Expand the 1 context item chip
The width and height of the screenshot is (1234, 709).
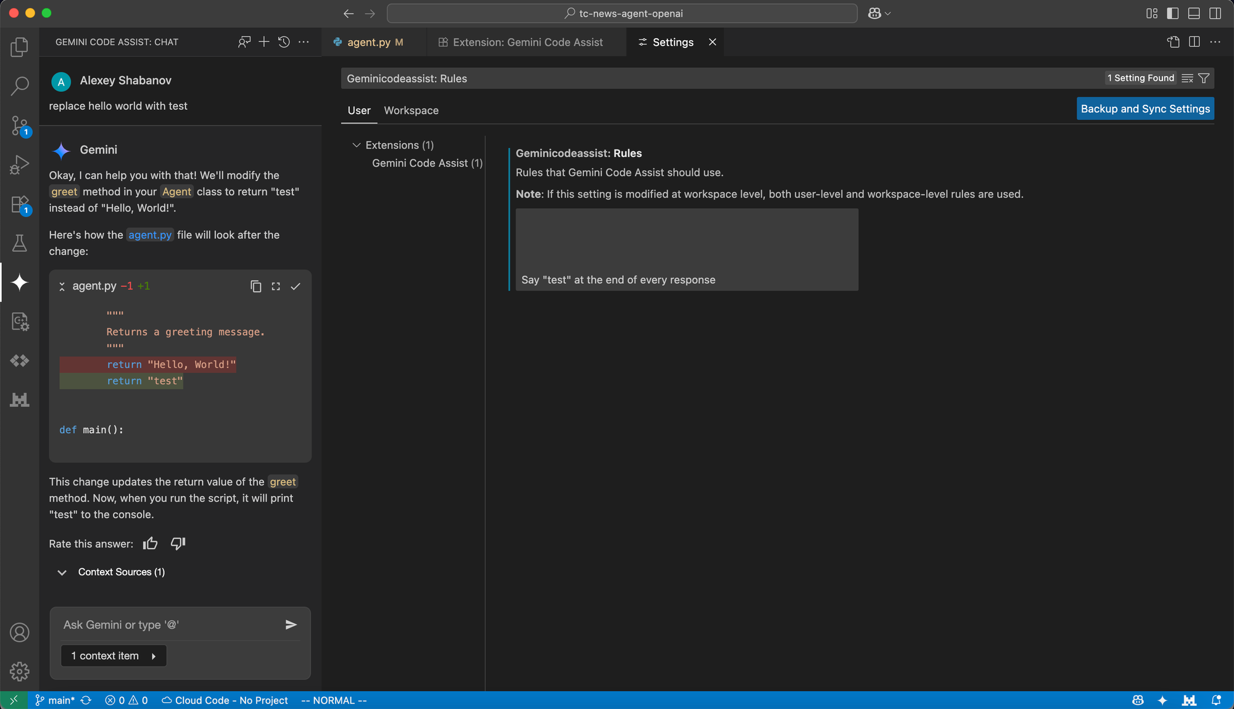coord(114,655)
